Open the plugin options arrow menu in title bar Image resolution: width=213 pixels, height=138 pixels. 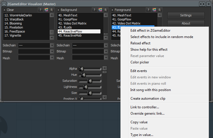(x=4, y=4)
